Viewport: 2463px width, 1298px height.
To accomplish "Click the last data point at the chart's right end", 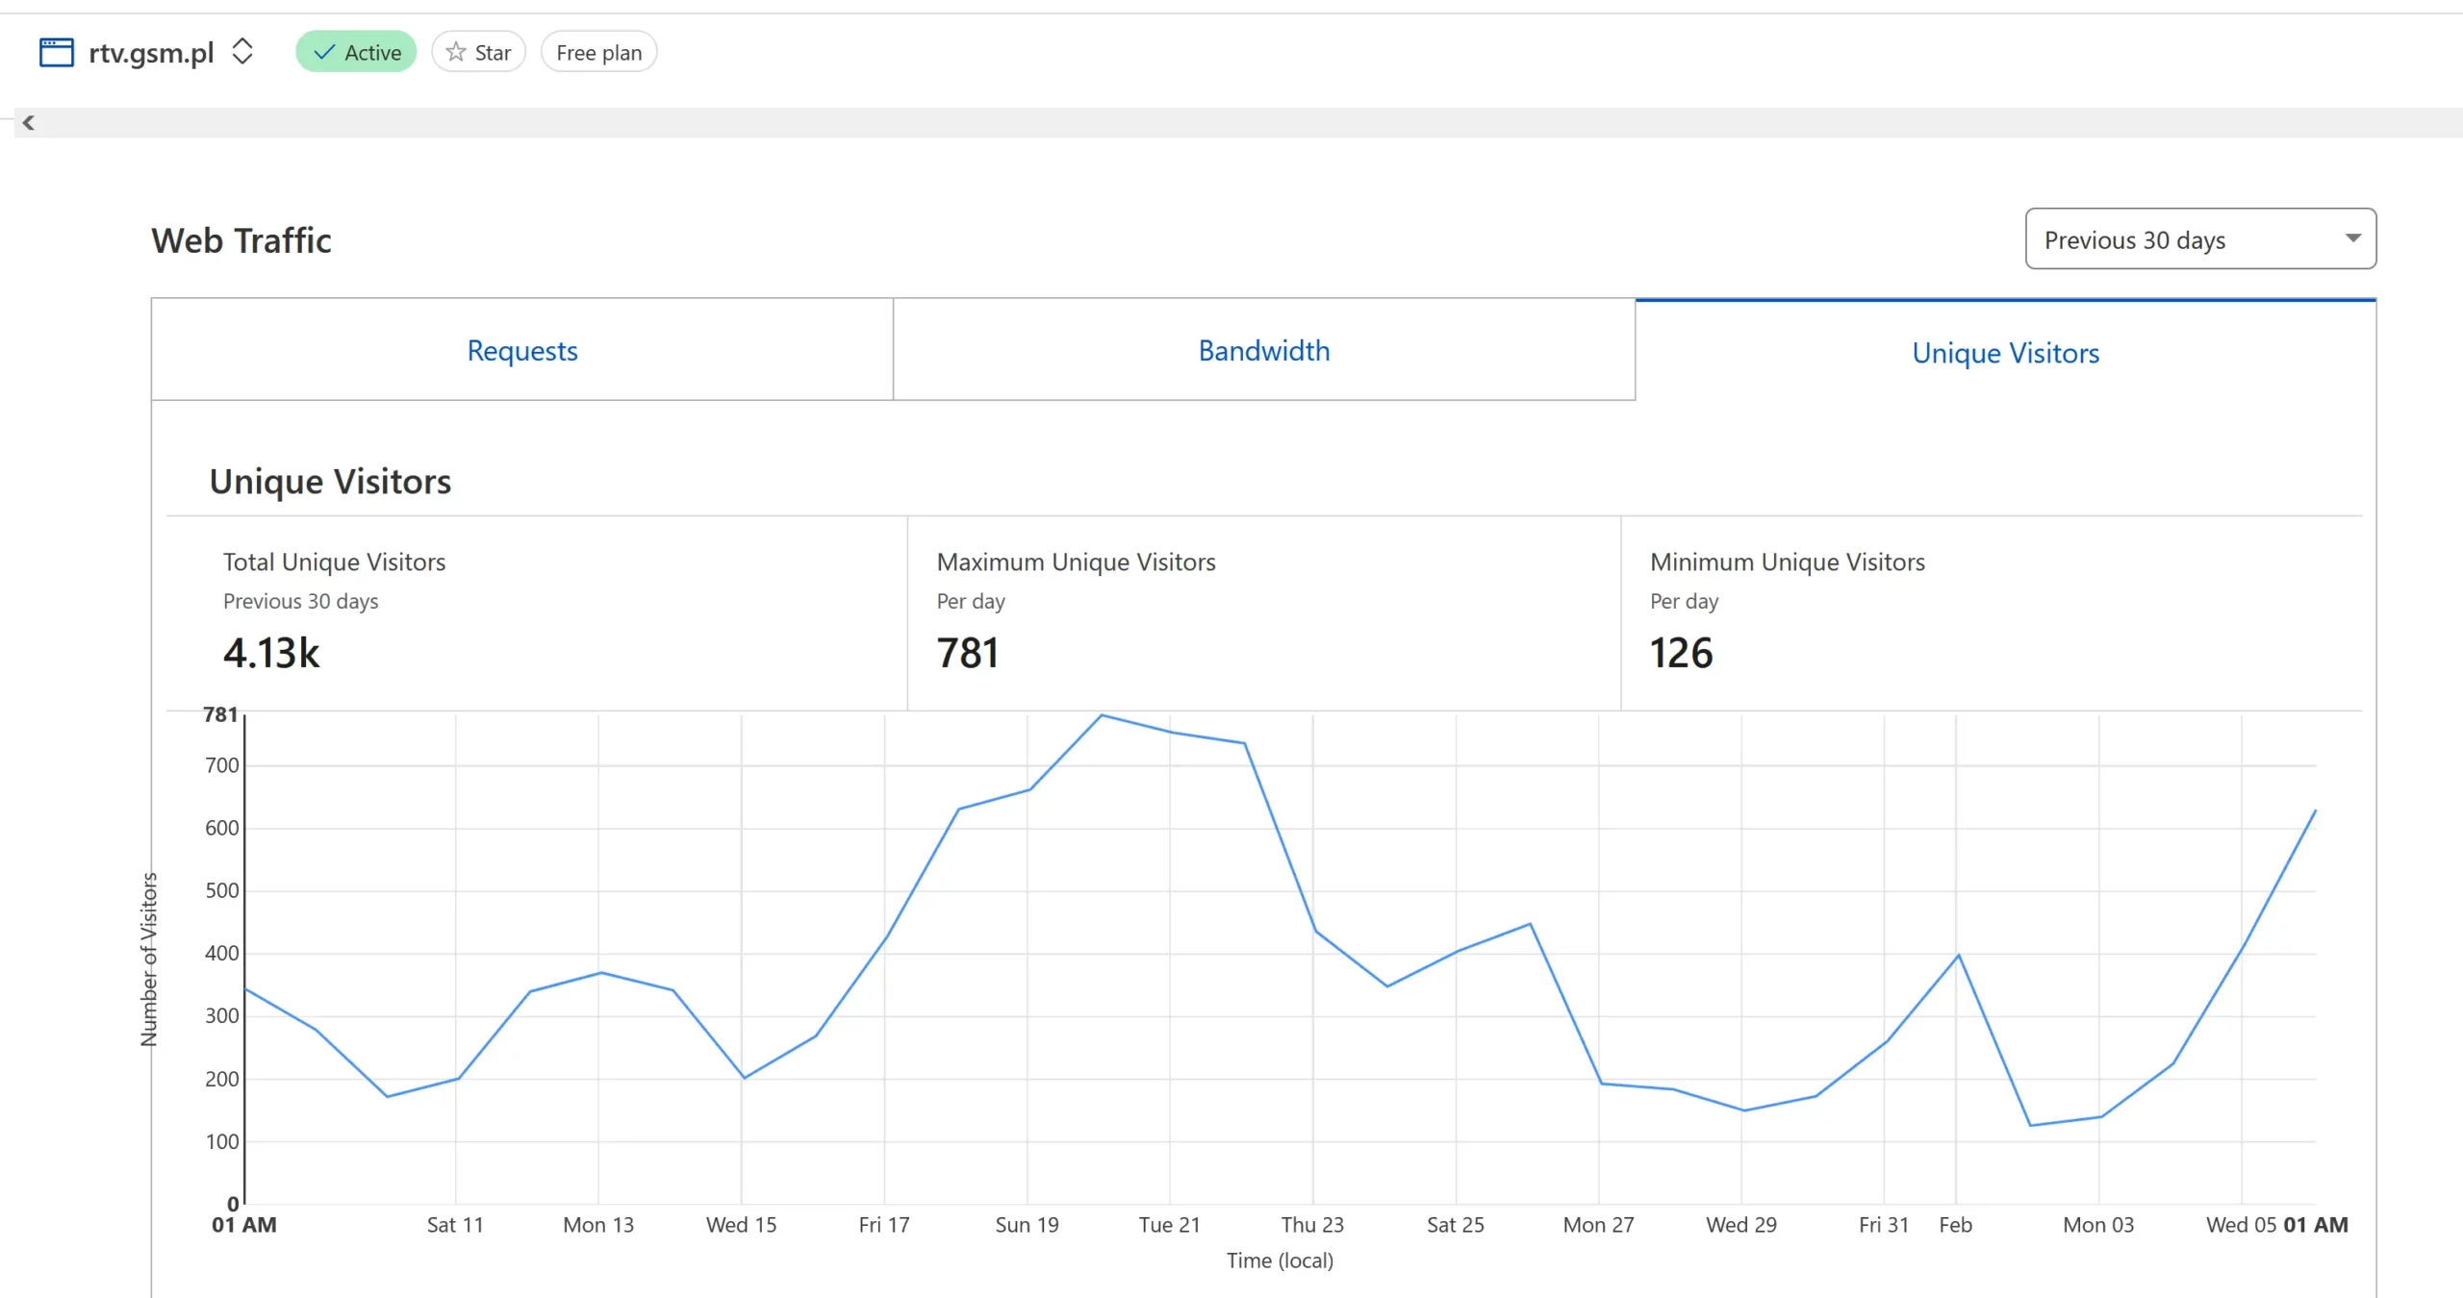I will coord(2314,811).
